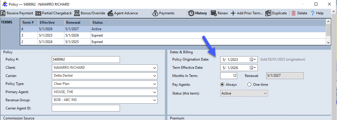Expand the Revenue Group dropdown
337x120 pixels.
point(154,100)
